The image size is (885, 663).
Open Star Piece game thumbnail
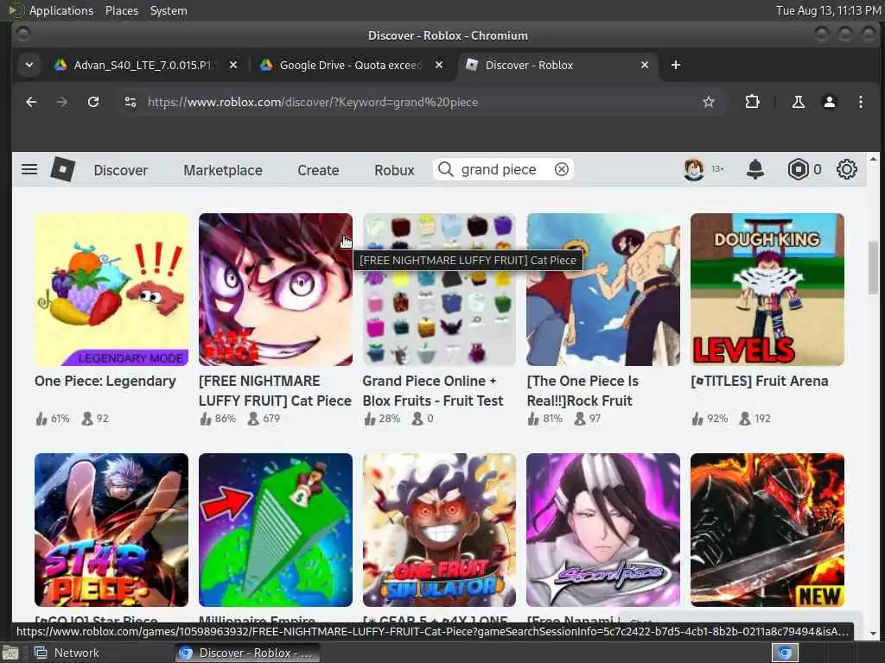[x=111, y=530]
